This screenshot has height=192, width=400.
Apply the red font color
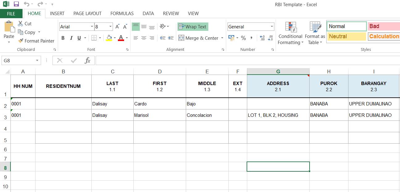point(121,38)
